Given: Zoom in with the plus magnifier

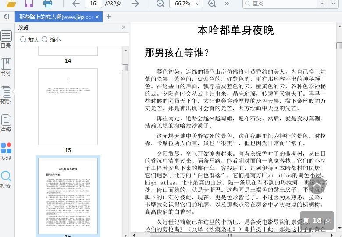Looking at the screenshot, I should point(212,4).
